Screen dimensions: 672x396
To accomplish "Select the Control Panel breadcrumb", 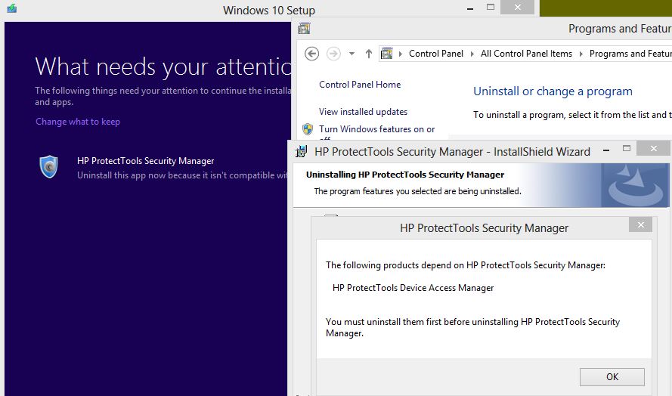I will coord(436,54).
